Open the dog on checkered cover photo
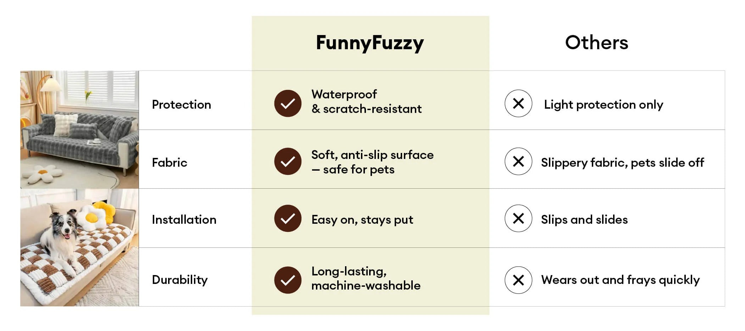This screenshot has width=745, height=331. point(79,247)
